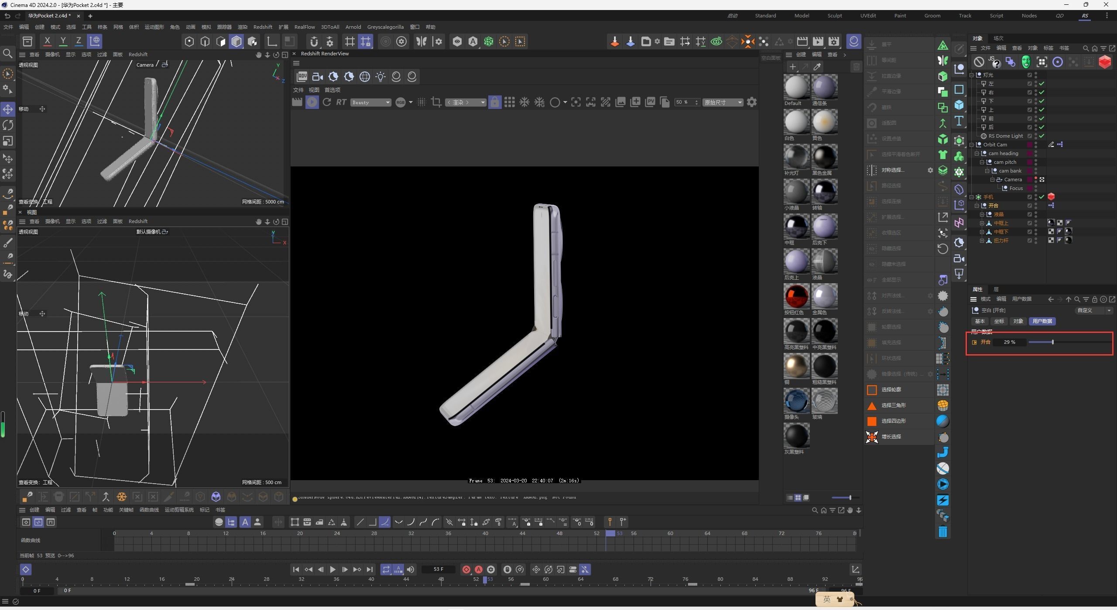Click the lock icon in RenderView toolbar
The width and height of the screenshot is (1117, 610).
(x=494, y=102)
